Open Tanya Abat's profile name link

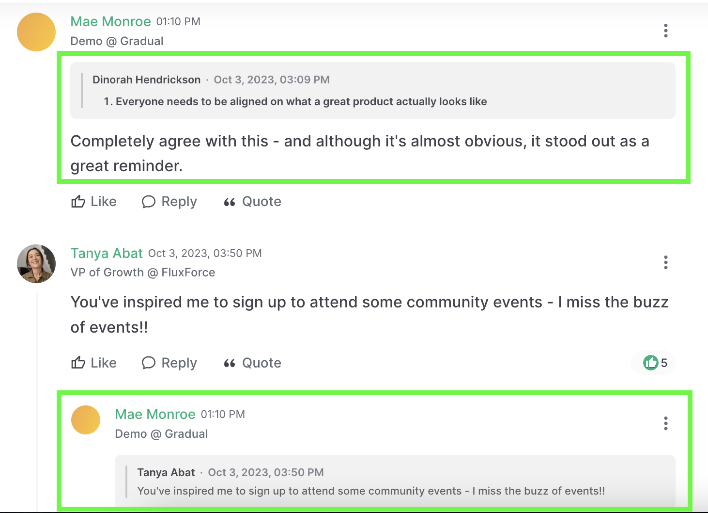pos(107,253)
